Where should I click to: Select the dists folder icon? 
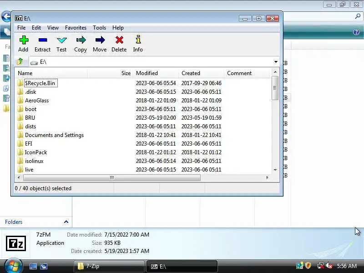pos(20,126)
